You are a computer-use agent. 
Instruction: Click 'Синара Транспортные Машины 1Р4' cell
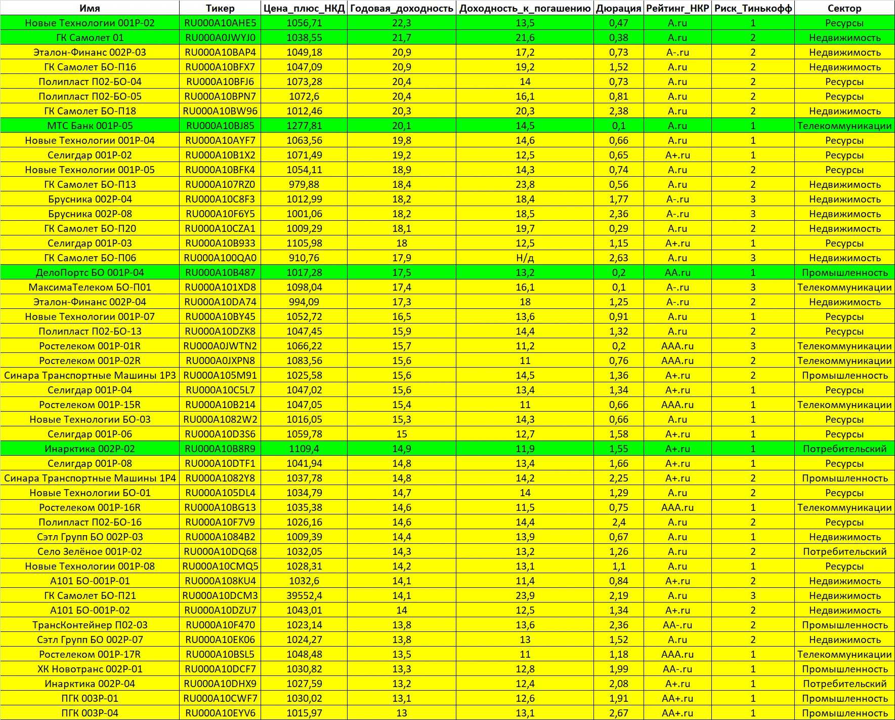click(90, 478)
